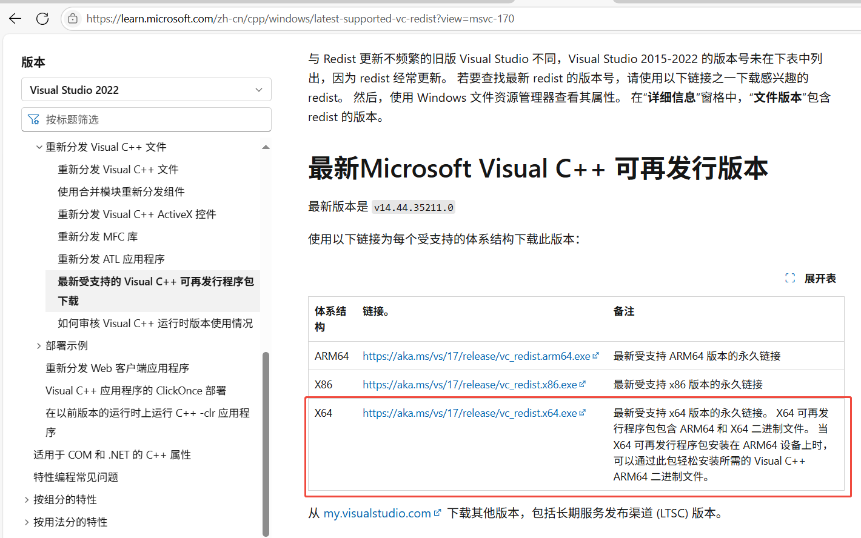Click the bold 详细信息 text in intro paragraph
This screenshot has height=538, width=861.
[x=672, y=98]
